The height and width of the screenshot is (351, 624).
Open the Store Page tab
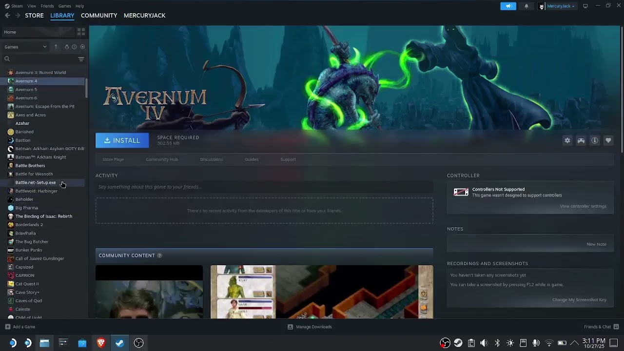coord(113,159)
